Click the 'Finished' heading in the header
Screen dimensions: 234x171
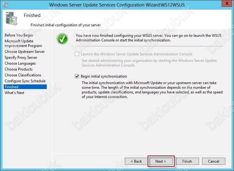click(x=32, y=15)
